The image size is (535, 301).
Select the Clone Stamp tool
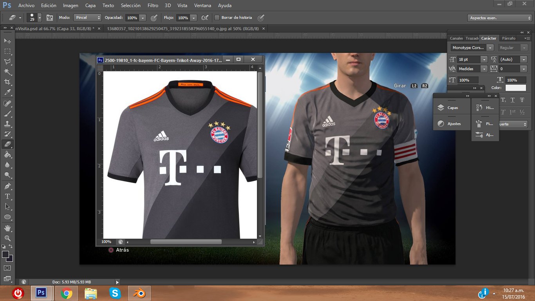point(7,123)
